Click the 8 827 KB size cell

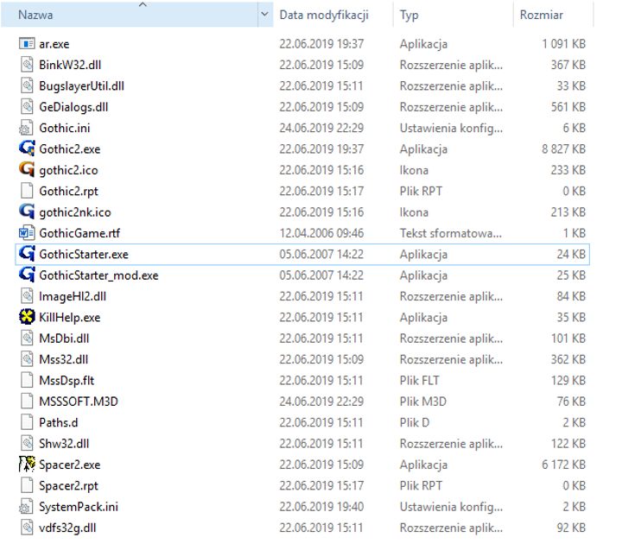(563, 149)
